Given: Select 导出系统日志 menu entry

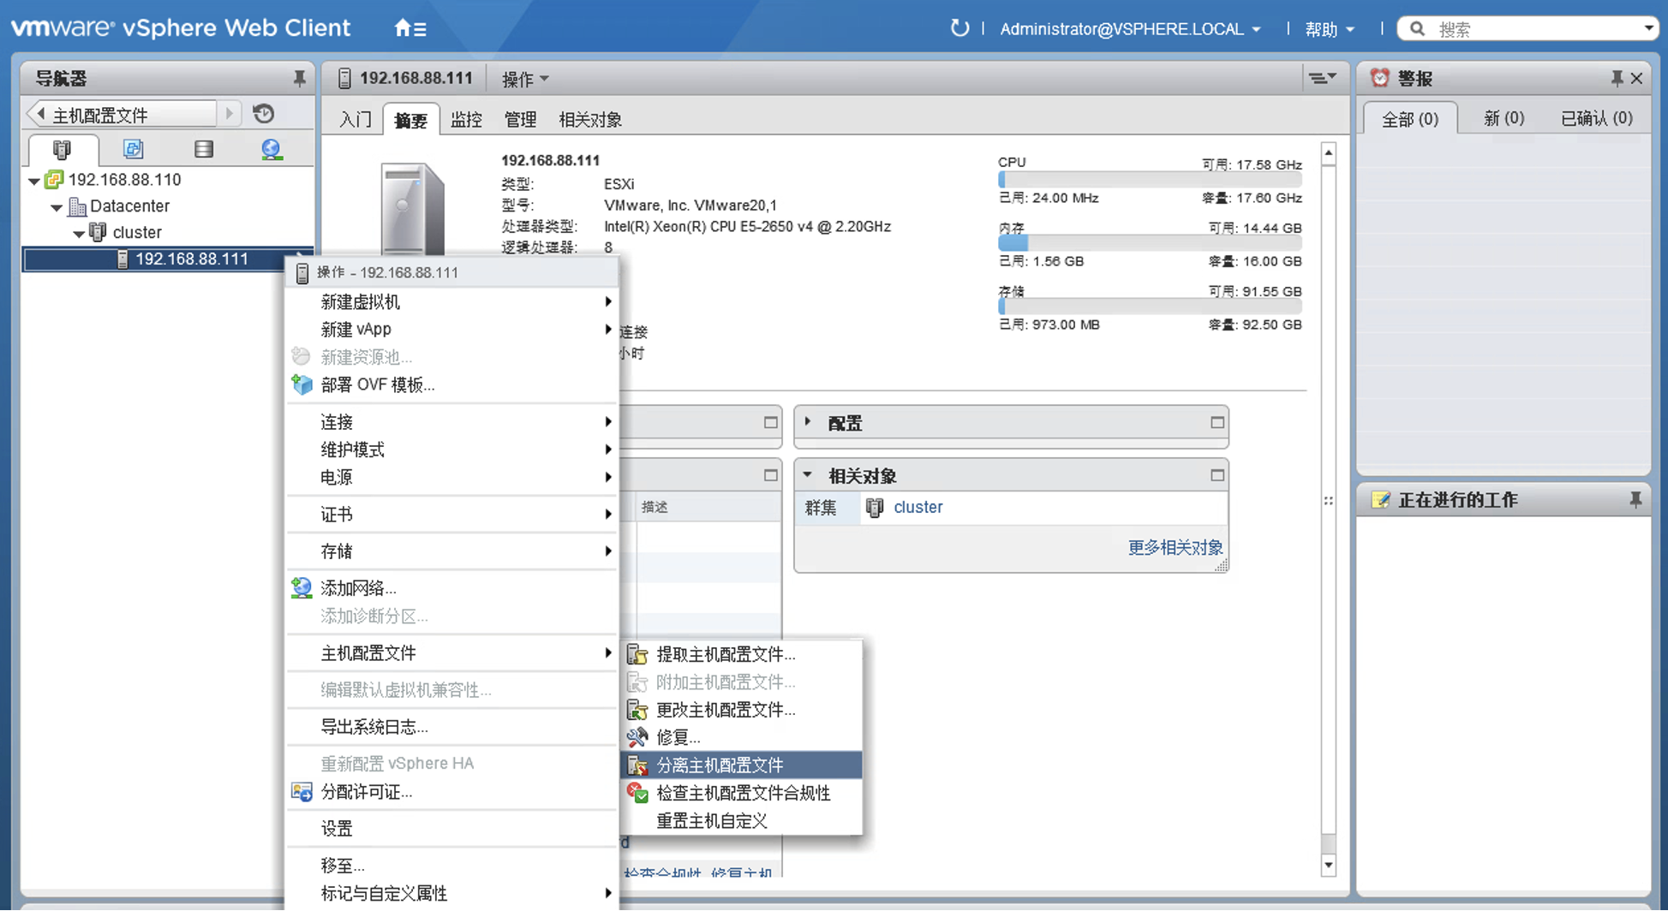Looking at the screenshot, I should (x=451, y=727).
